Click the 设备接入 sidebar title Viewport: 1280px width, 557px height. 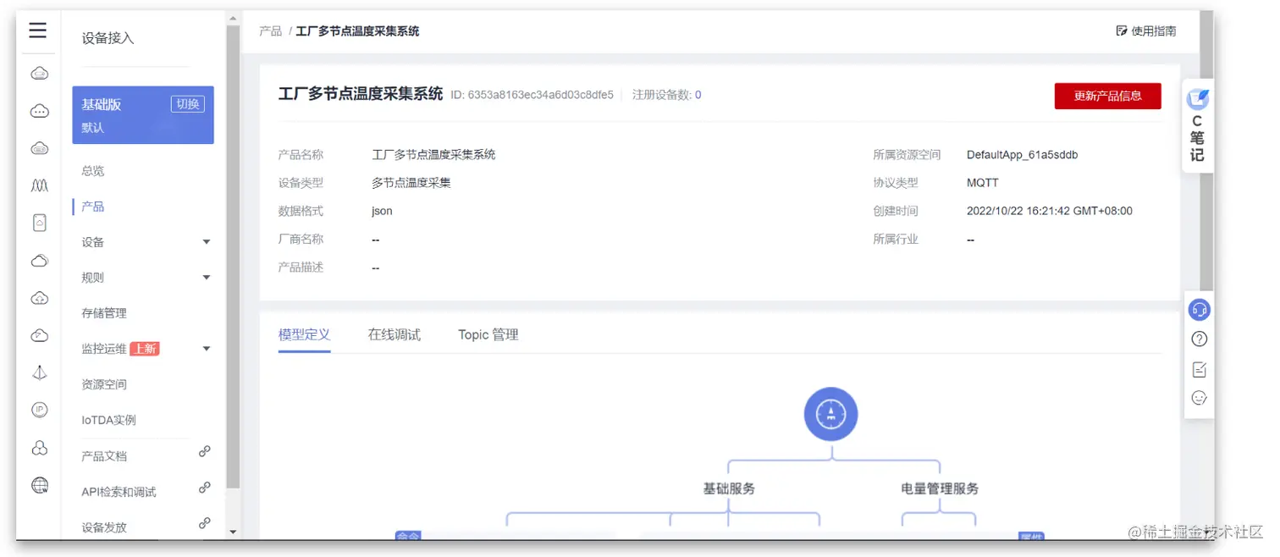(108, 38)
